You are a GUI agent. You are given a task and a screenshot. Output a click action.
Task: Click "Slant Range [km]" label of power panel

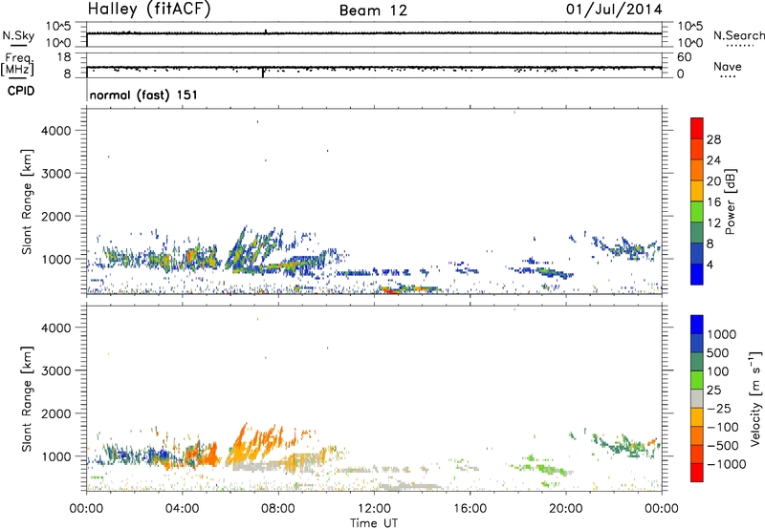(x=27, y=201)
